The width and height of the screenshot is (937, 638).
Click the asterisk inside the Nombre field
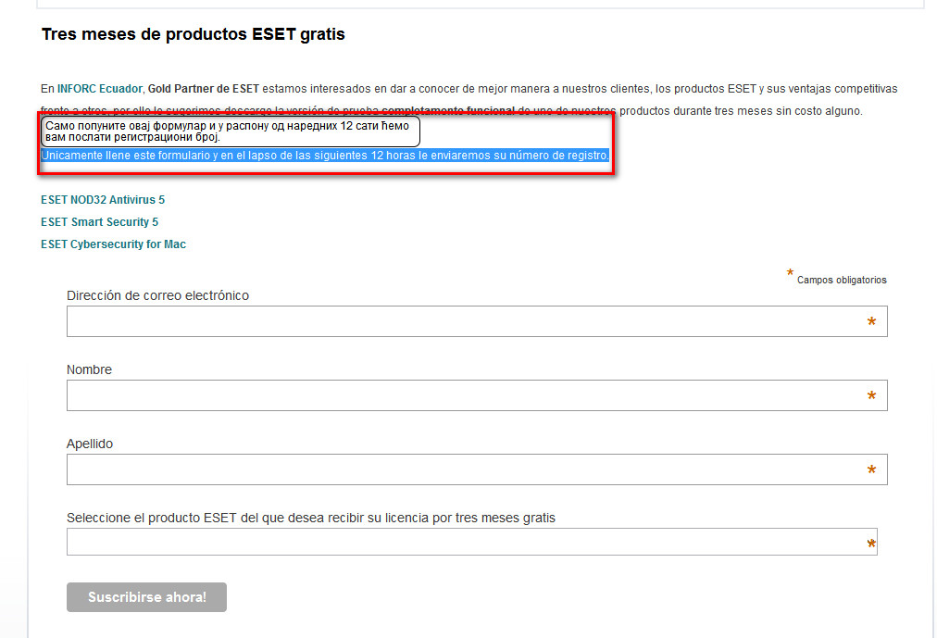click(871, 396)
